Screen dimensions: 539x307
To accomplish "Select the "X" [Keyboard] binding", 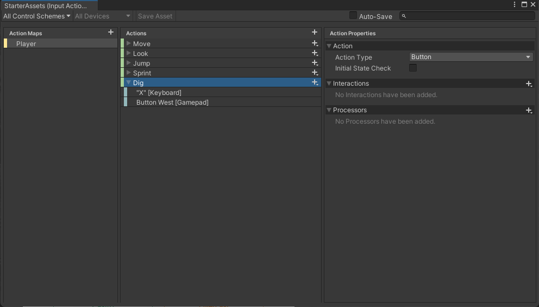I will click(159, 93).
